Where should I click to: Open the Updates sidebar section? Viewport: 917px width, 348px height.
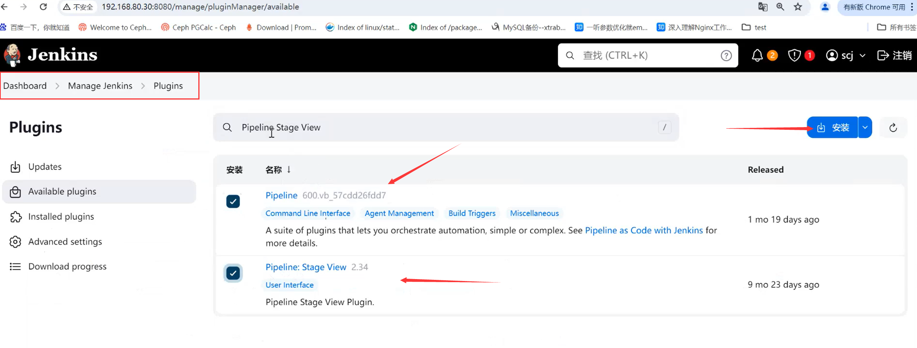click(x=99, y=167)
